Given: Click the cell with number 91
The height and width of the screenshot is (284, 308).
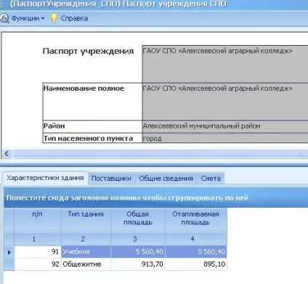Looking at the screenshot, I should click(38, 252).
